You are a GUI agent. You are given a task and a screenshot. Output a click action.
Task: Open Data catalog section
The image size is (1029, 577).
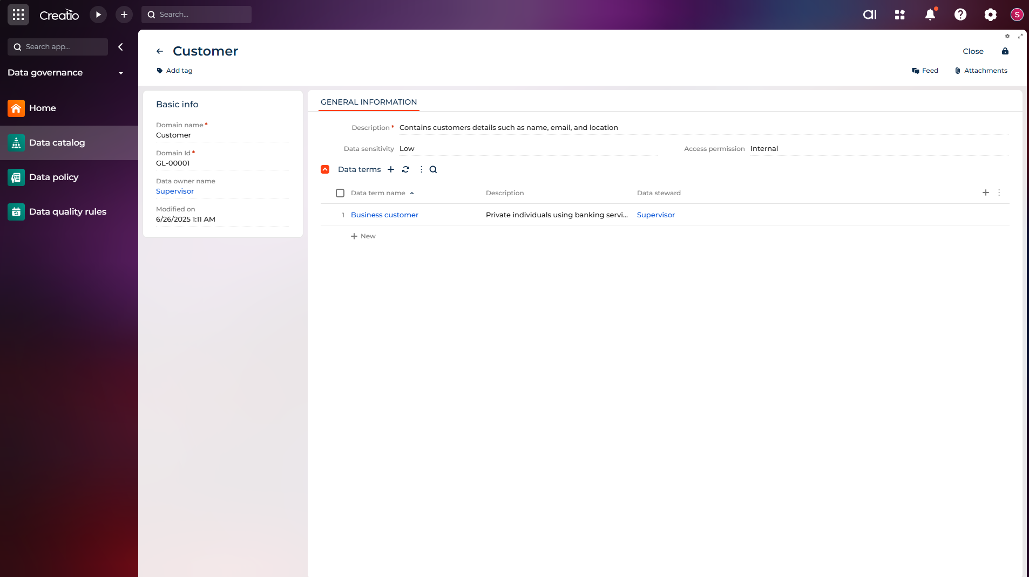coord(69,143)
